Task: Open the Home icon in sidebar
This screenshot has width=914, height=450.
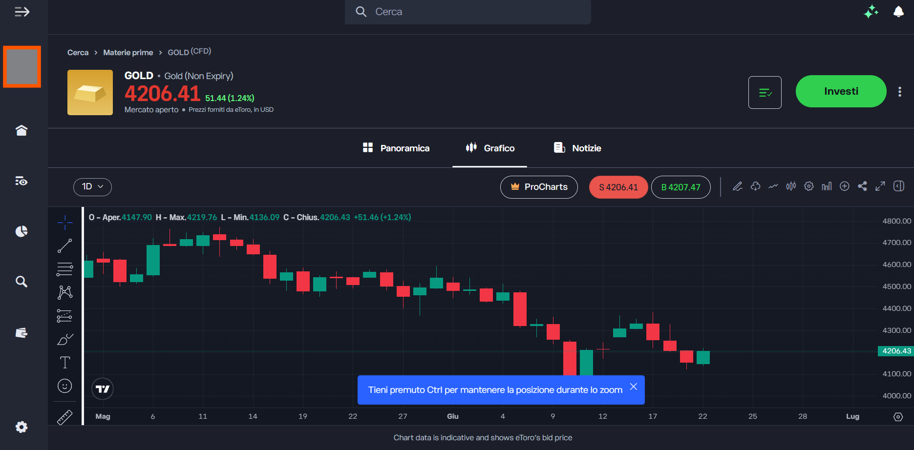Action: pyautogui.click(x=21, y=130)
